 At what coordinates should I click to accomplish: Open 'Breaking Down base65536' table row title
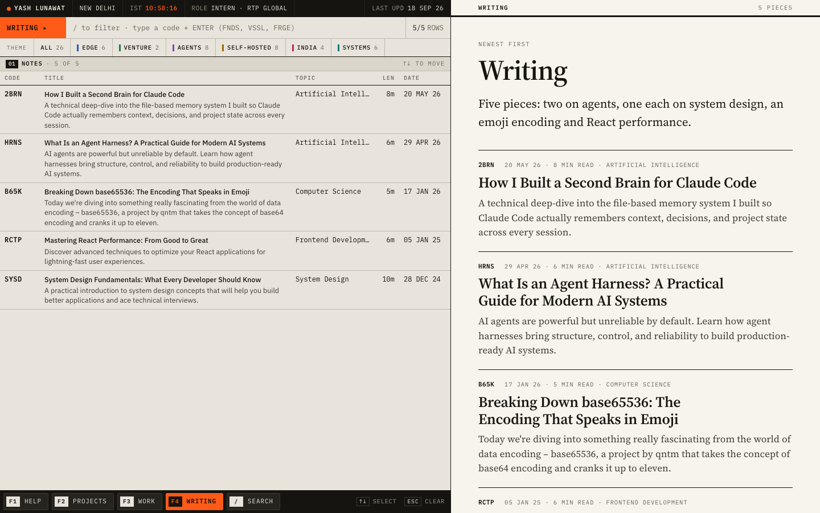point(147,192)
